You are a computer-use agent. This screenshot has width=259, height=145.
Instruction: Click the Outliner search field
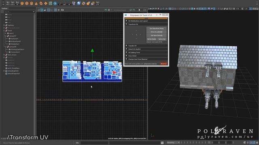19,12
